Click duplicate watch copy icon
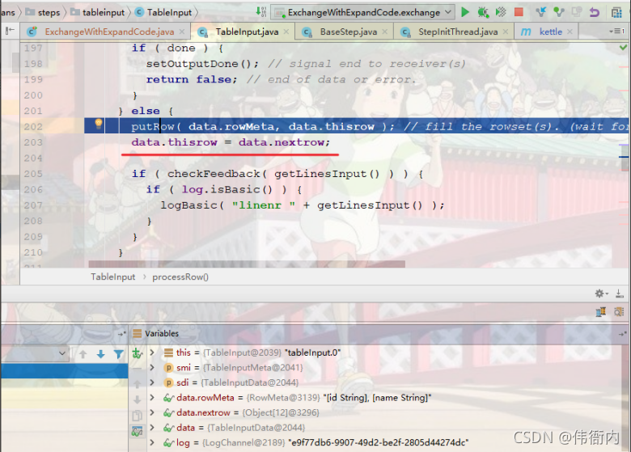This screenshot has height=452, width=631. 138,416
